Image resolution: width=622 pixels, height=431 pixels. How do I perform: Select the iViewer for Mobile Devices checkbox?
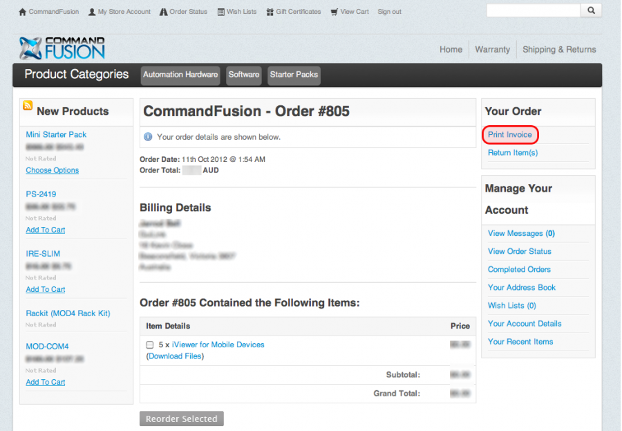tap(149, 344)
